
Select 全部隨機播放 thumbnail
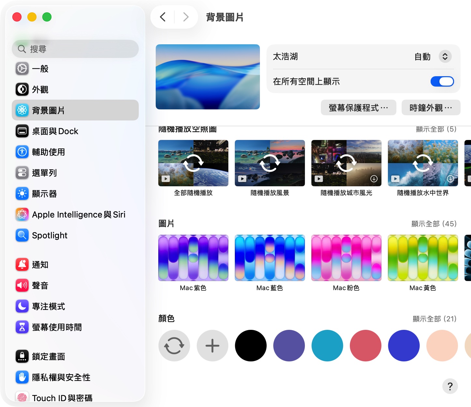193,163
